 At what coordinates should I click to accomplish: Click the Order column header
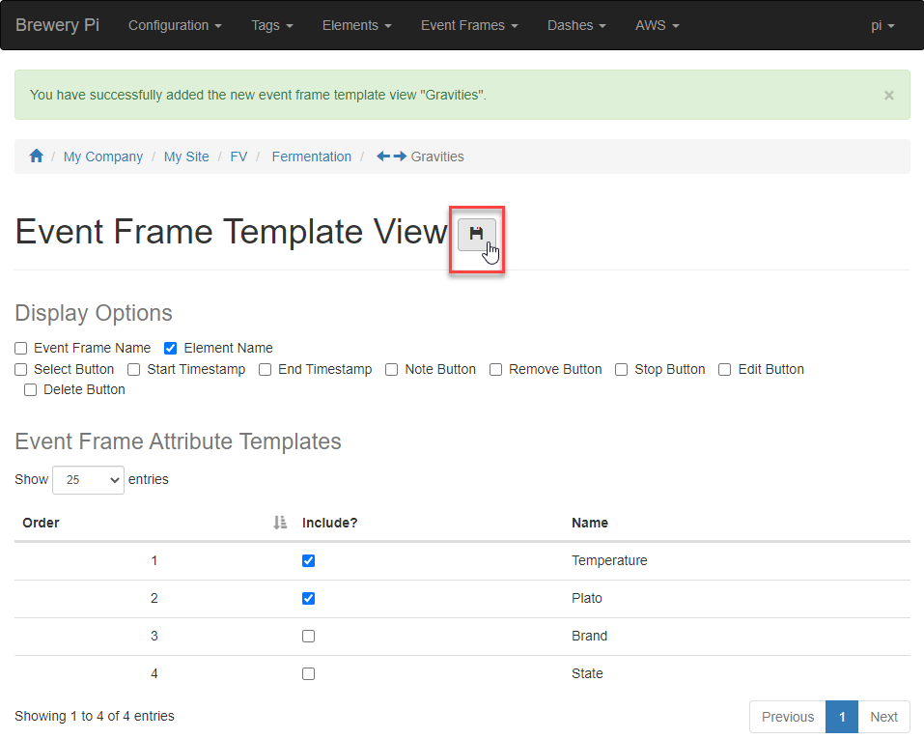coord(154,523)
